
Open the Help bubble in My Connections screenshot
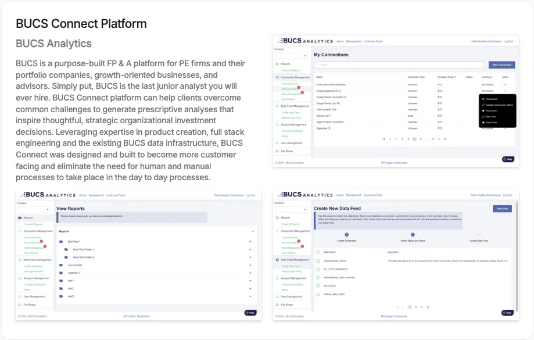pyautogui.click(x=508, y=159)
